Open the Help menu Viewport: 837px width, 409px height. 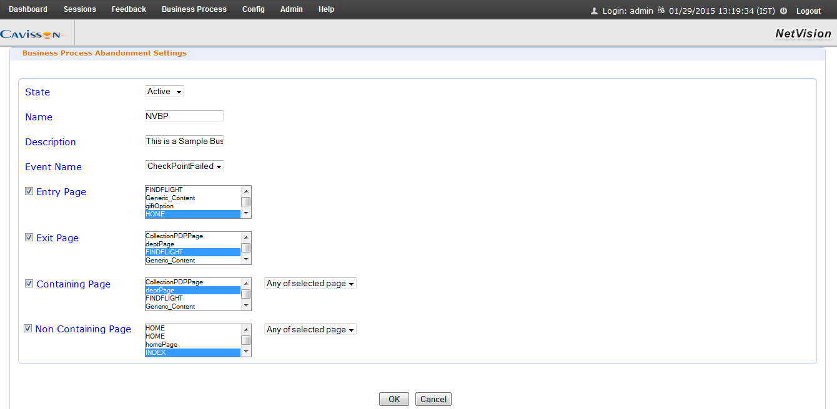point(326,9)
